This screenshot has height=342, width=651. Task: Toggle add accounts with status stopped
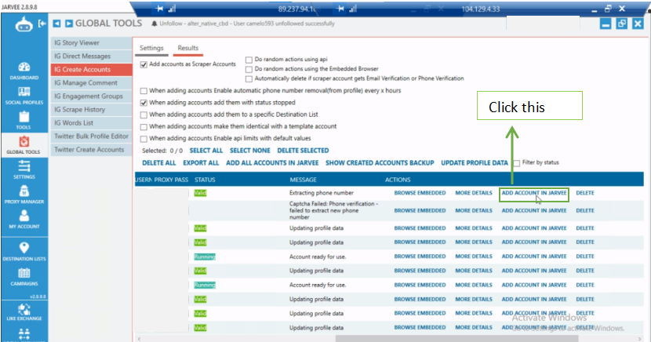144,103
